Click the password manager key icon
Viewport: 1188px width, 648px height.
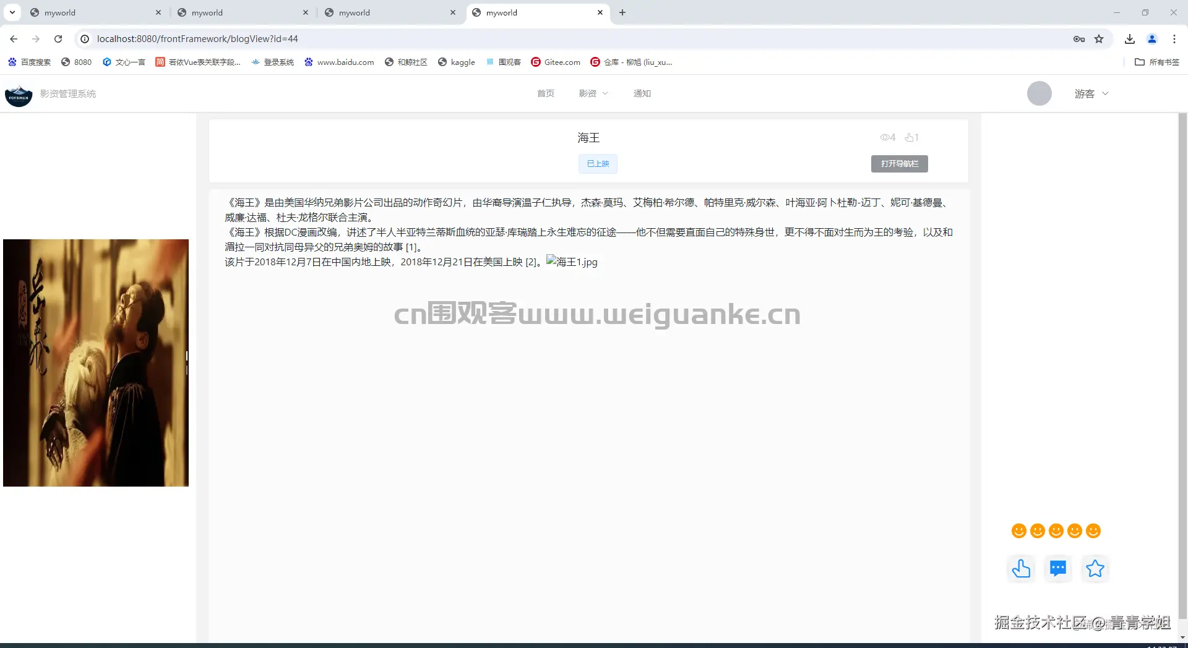[x=1078, y=38]
